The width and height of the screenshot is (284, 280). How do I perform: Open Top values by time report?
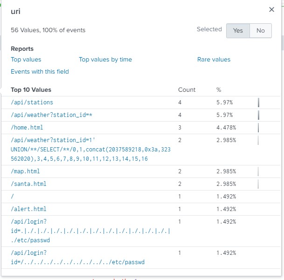pyautogui.click(x=105, y=60)
